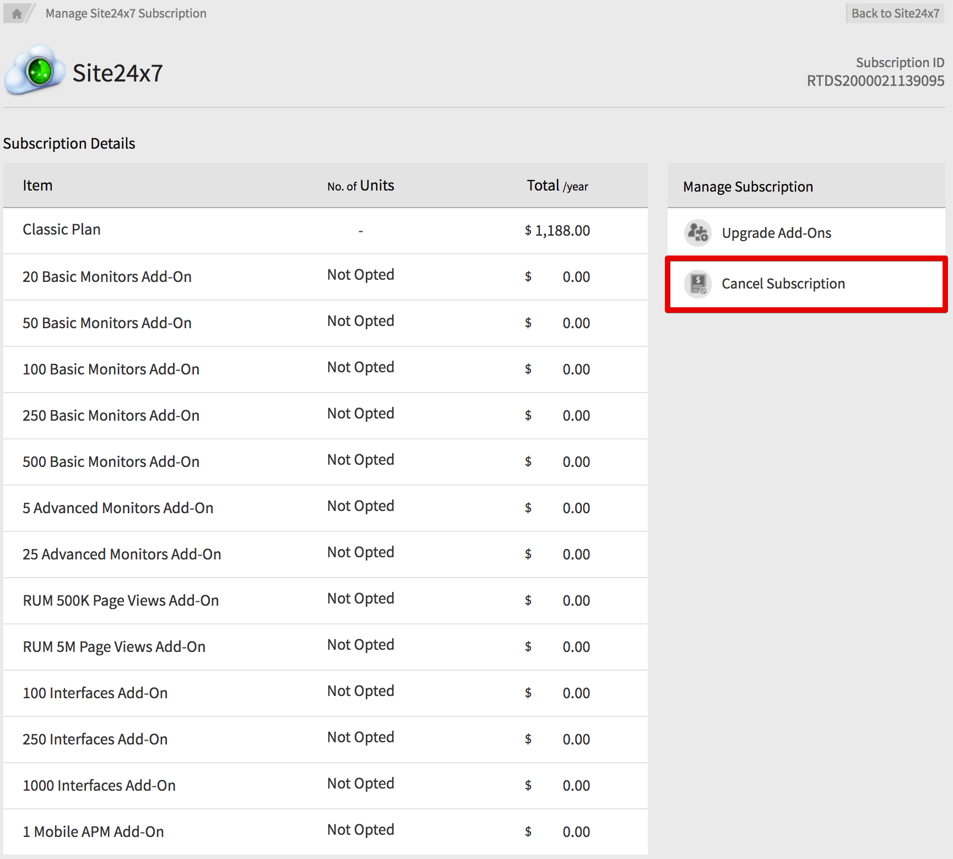This screenshot has height=859, width=953.
Task: Click the Cancel Subscription icon
Action: tap(698, 284)
